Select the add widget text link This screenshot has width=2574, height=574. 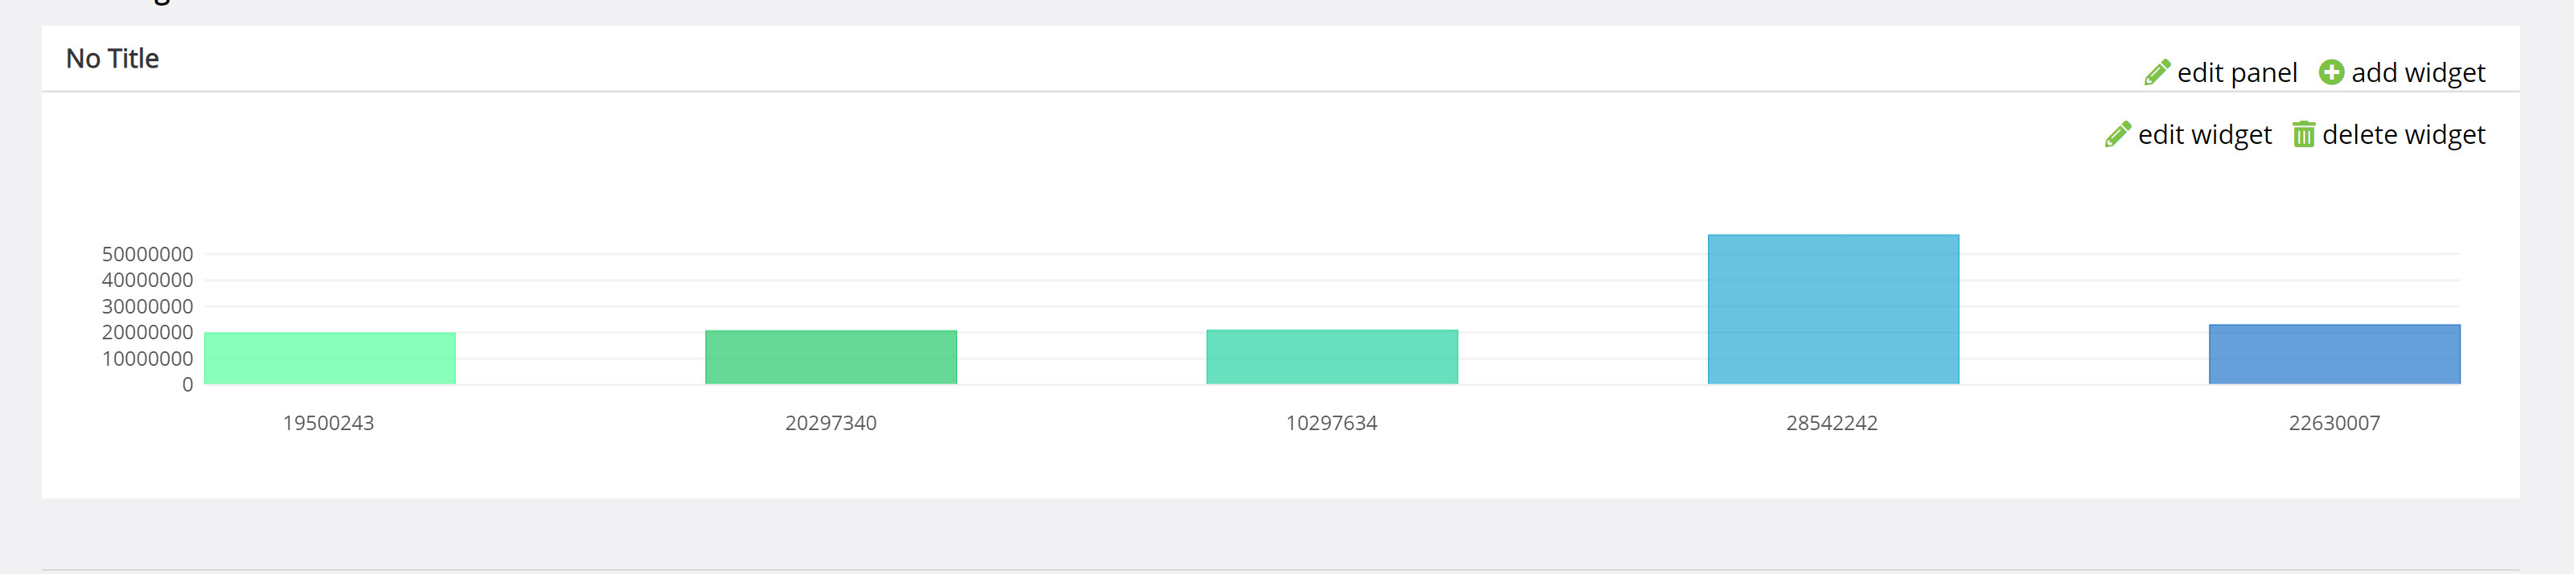point(2418,73)
